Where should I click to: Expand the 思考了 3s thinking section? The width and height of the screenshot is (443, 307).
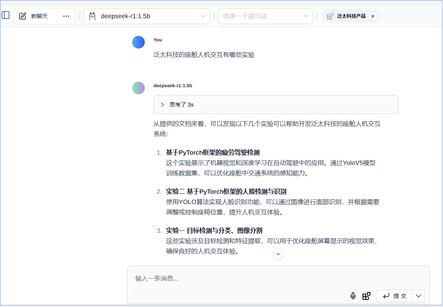[x=276, y=105]
